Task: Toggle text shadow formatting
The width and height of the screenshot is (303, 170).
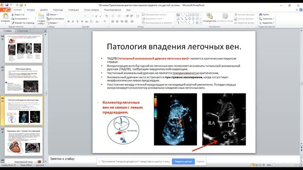Action: 82,22
